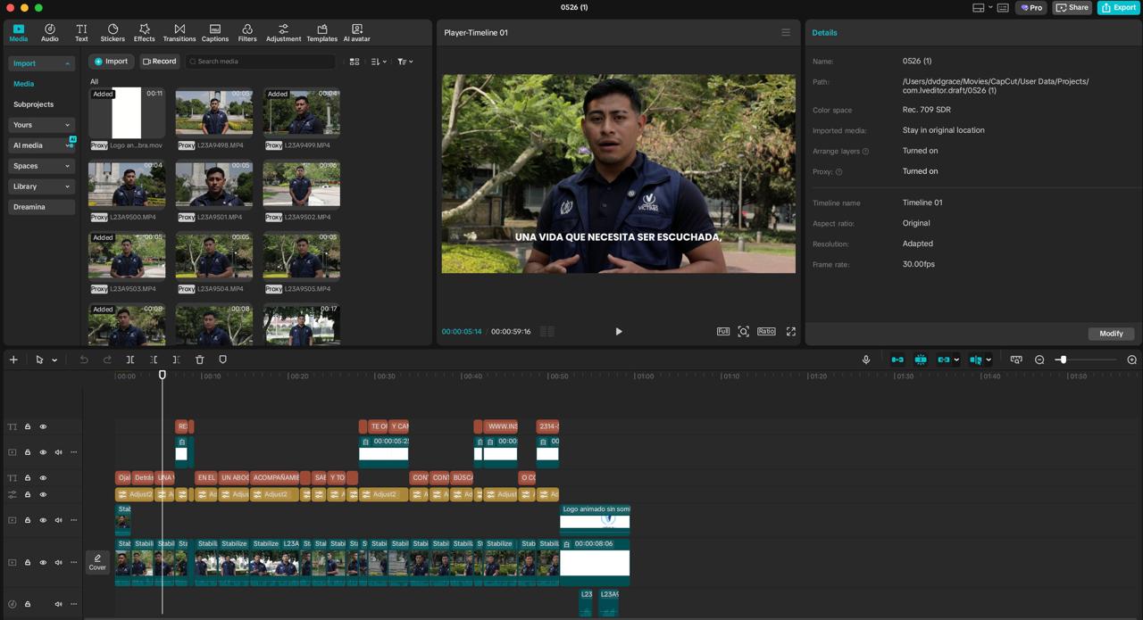Image resolution: width=1143 pixels, height=620 pixels.
Task: Open the Pro membership button
Action: 1030,7
